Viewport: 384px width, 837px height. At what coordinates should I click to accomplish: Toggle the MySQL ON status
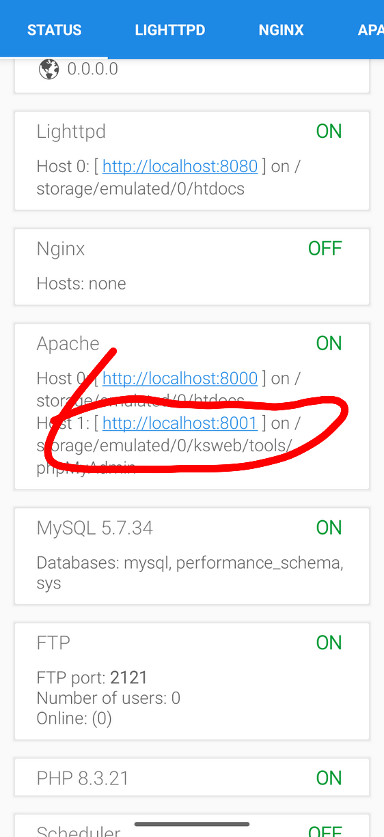pos(329,527)
